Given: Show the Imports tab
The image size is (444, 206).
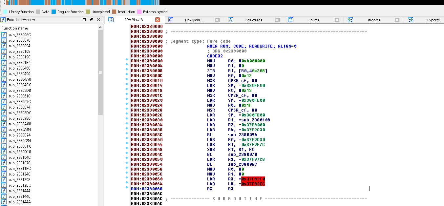Looking at the screenshot, I should [x=373, y=20].
